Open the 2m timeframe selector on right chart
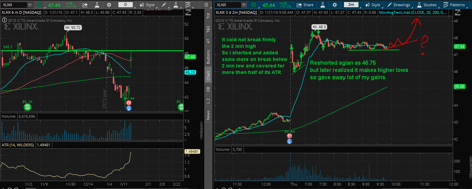Viewport: 472px width, 189px height. tap(351, 5)
